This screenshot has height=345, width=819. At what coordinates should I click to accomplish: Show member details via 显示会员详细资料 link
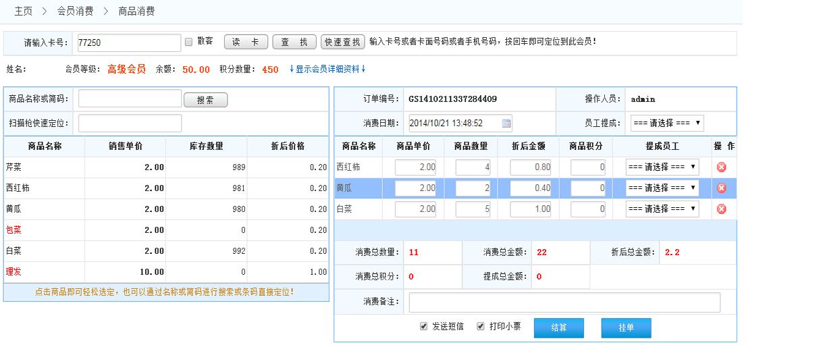327,69
